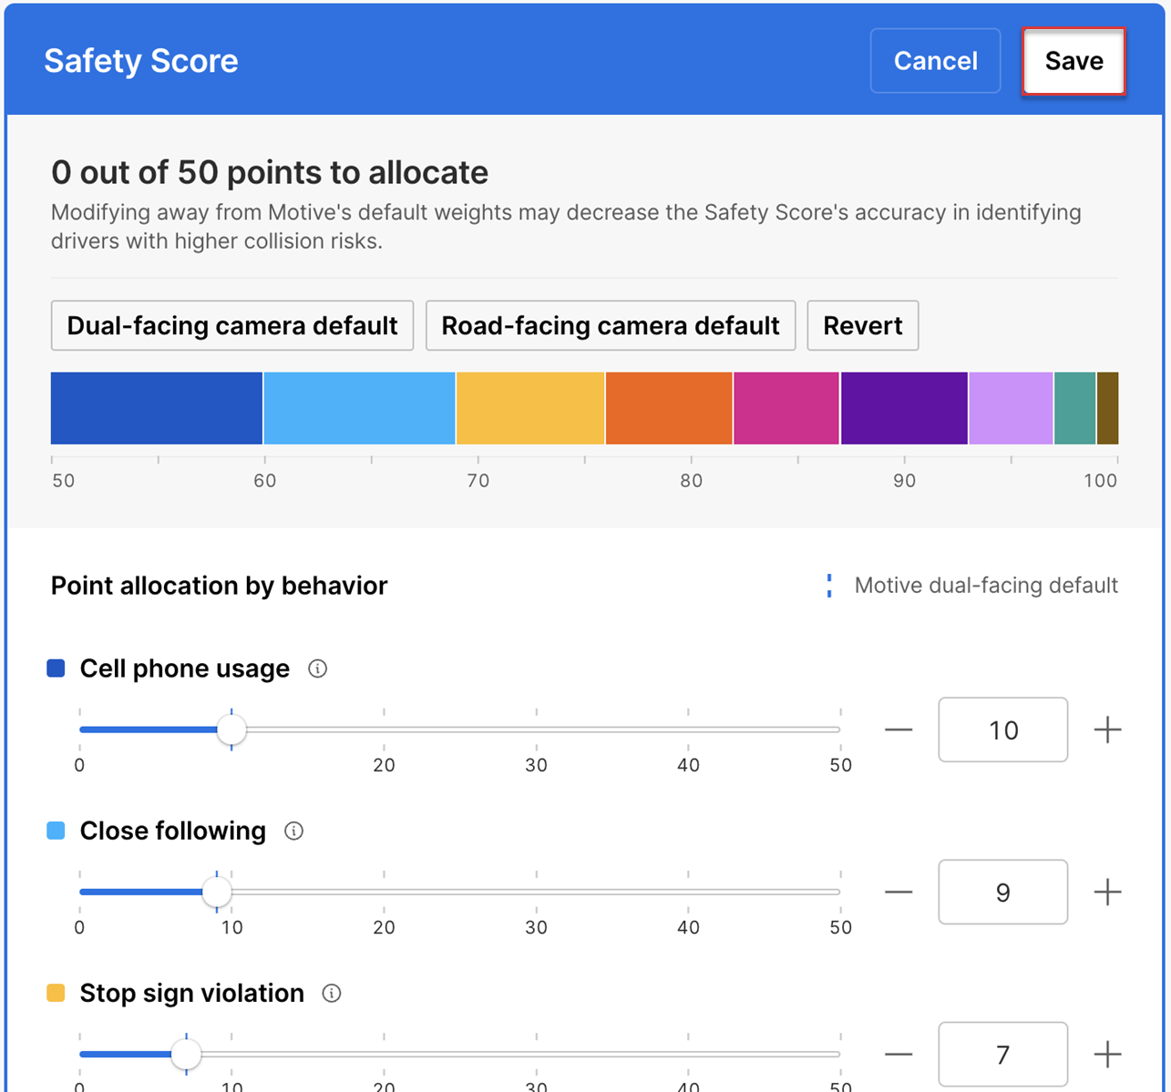Click the Close following points input field
Image resolution: width=1171 pixels, height=1092 pixels.
pyautogui.click(x=1002, y=892)
